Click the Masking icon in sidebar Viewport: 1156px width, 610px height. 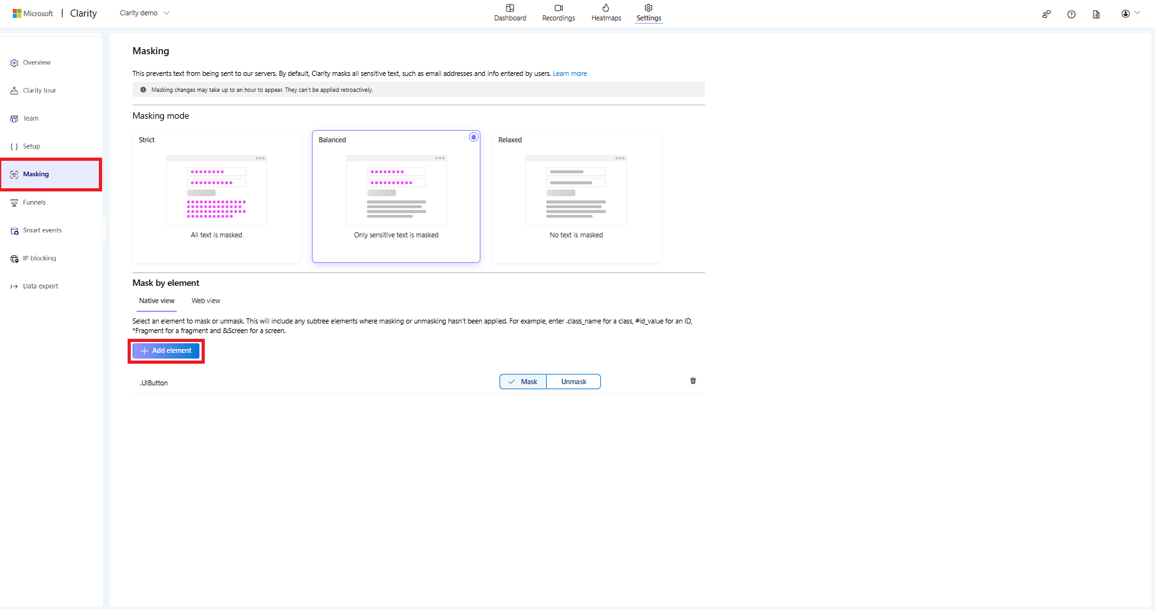[14, 174]
